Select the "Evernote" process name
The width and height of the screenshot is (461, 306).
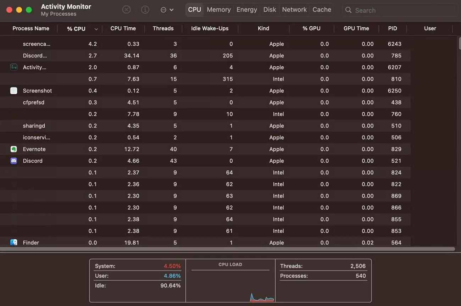point(34,149)
